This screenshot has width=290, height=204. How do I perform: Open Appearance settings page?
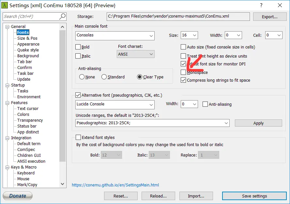tap(28, 44)
